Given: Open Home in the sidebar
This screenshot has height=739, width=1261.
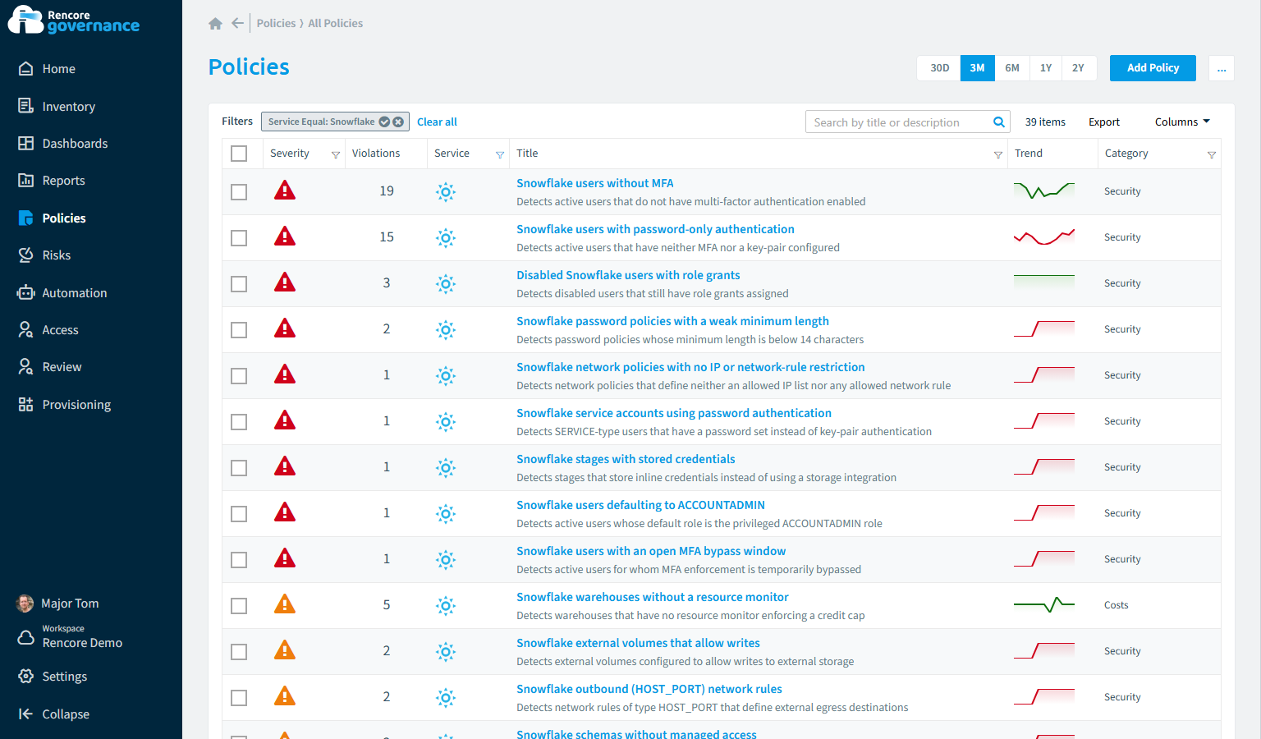Looking at the screenshot, I should [x=58, y=69].
